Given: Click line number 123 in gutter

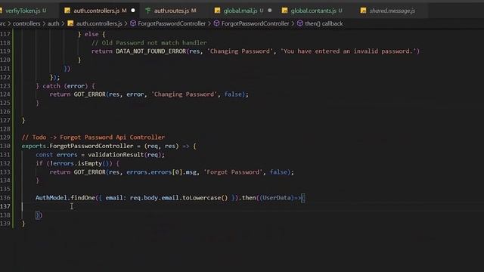Looking at the screenshot, I should point(5,85).
